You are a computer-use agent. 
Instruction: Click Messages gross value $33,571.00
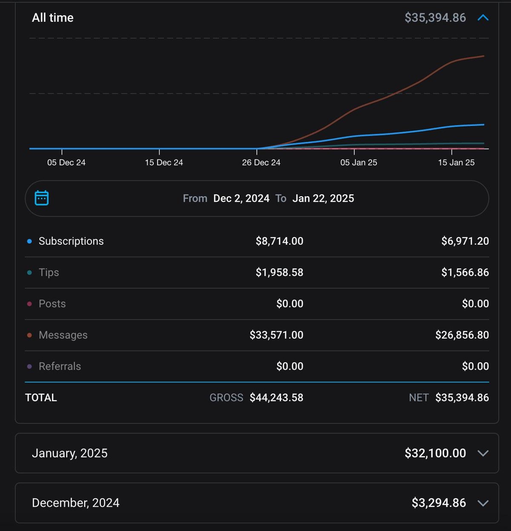point(276,335)
